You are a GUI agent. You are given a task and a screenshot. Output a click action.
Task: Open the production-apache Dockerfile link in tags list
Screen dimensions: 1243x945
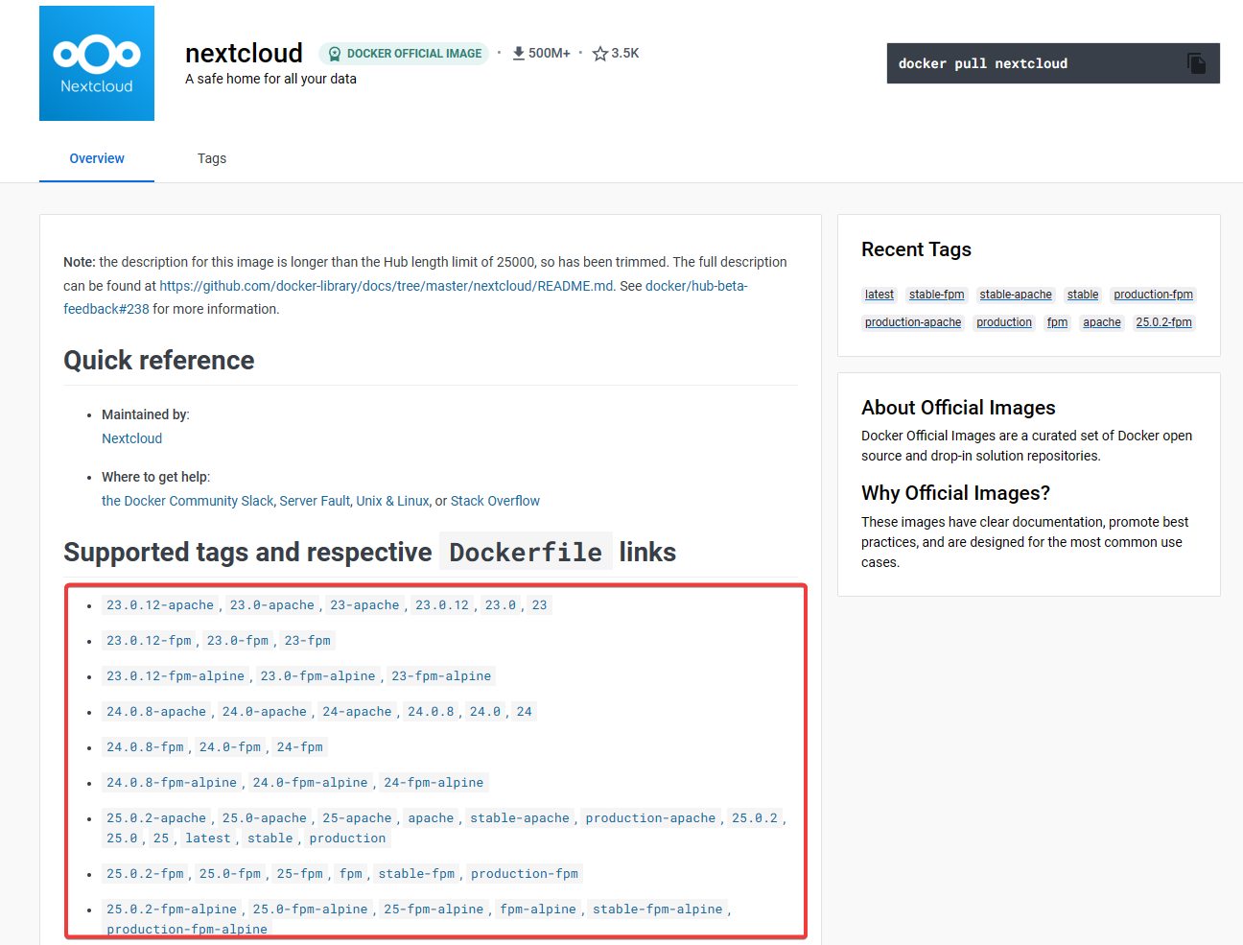point(650,818)
